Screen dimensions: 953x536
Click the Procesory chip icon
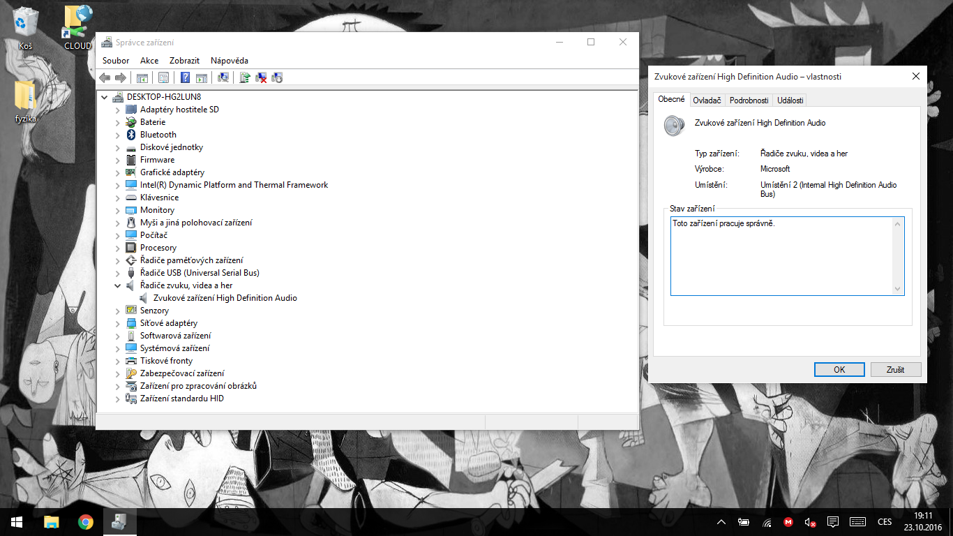(130, 248)
